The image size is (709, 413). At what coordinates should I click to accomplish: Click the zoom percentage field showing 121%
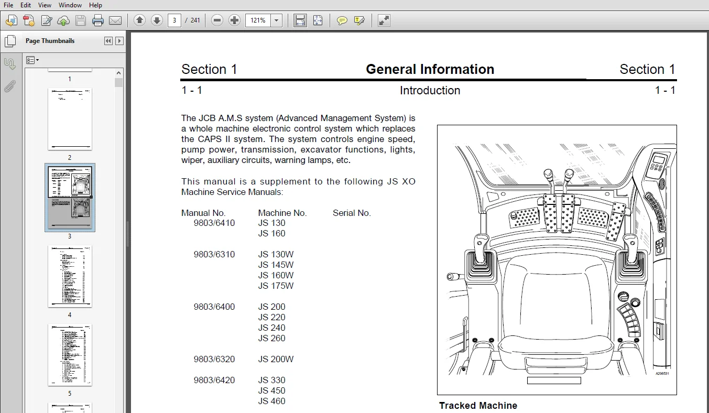pos(258,21)
